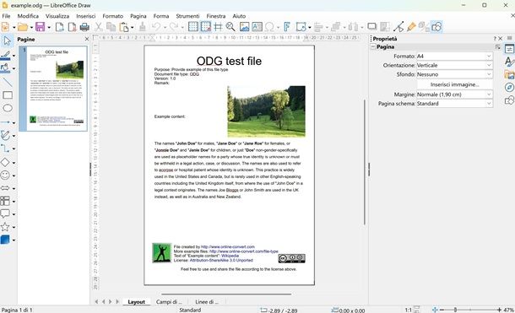
Task: Select the Line drawing tool
Action: coord(8,82)
